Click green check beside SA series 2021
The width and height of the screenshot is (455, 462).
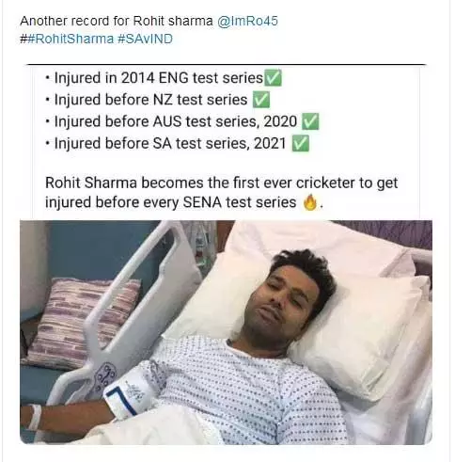(301, 144)
